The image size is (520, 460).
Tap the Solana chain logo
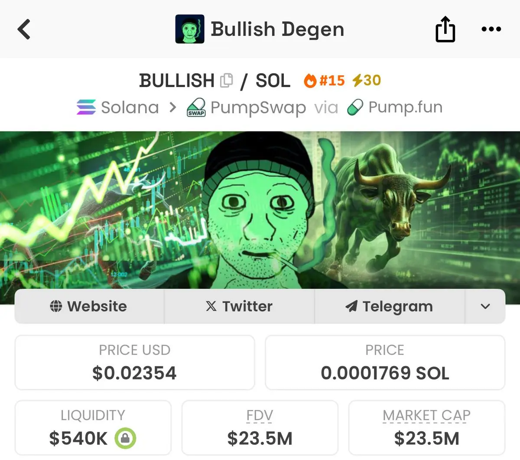point(86,107)
